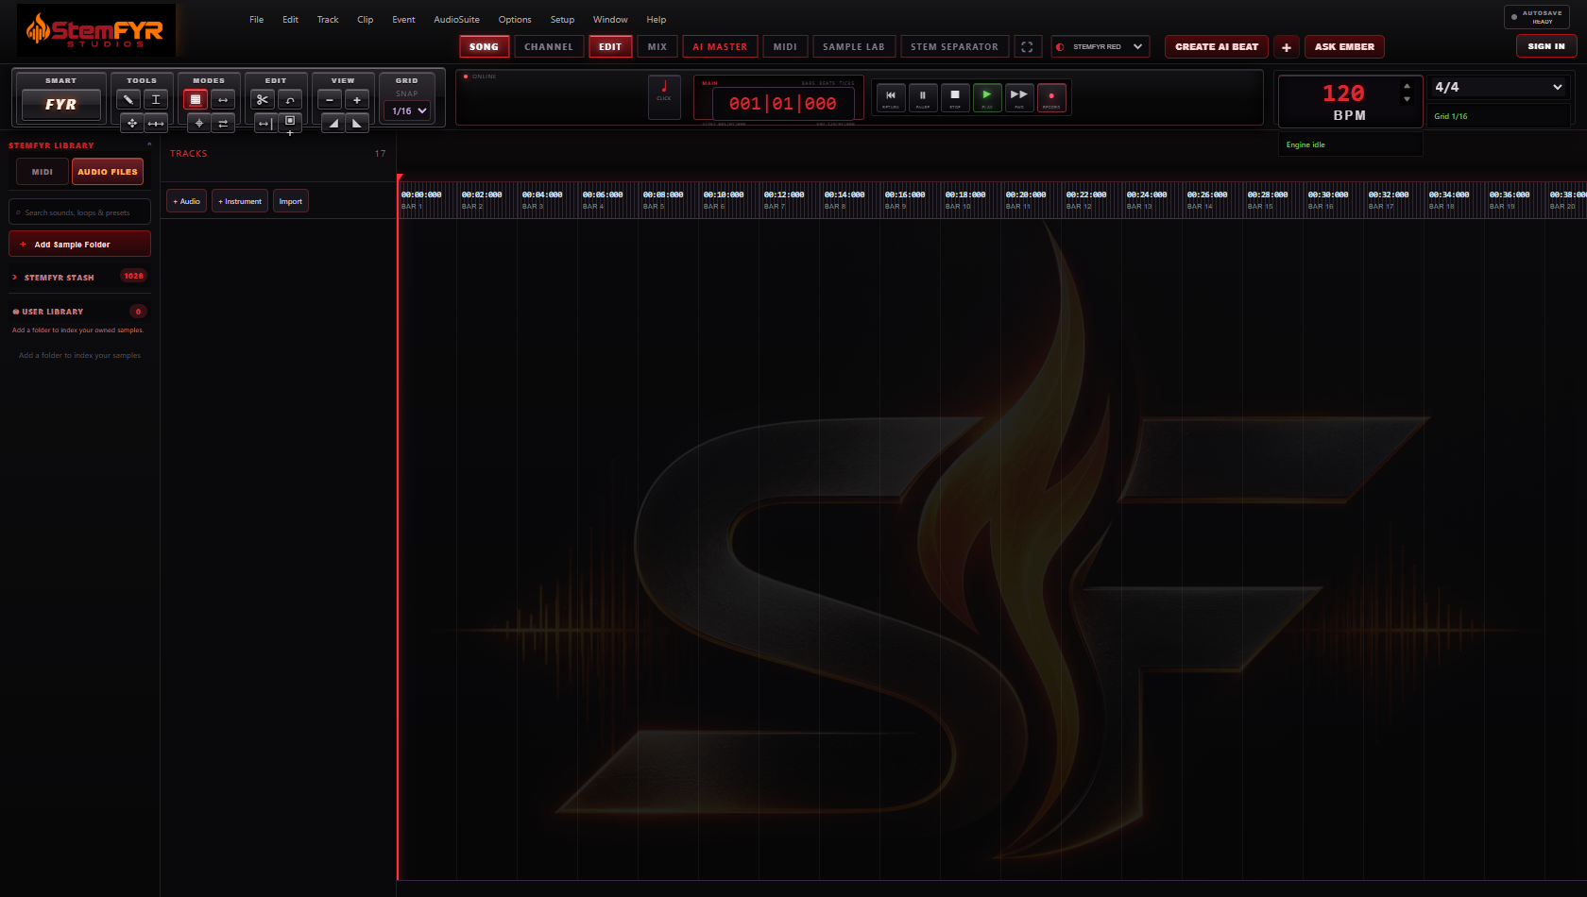Expand the StemFYR Stash folder

(79, 277)
